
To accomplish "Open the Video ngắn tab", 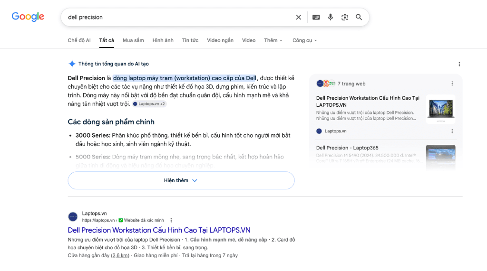I will [220, 40].
